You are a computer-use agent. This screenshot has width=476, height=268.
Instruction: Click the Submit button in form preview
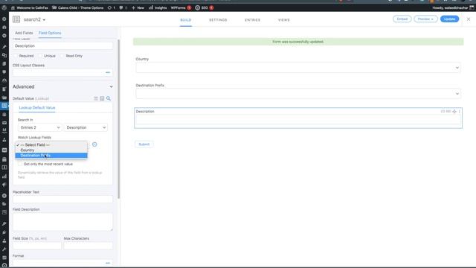pyautogui.click(x=144, y=144)
